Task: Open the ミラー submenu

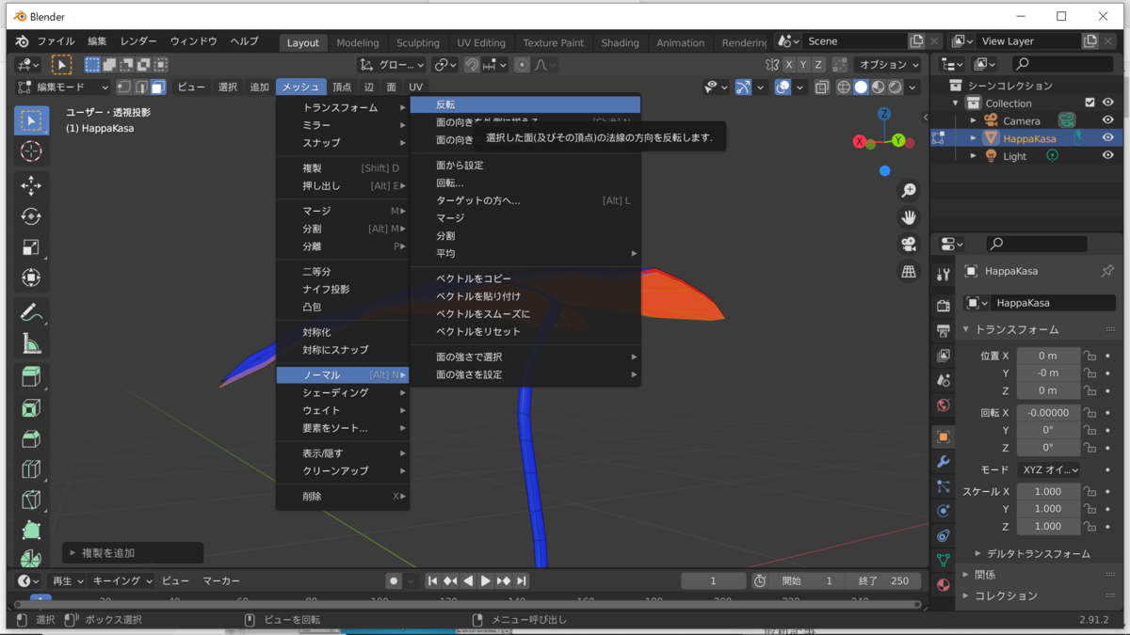Action: tap(343, 125)
